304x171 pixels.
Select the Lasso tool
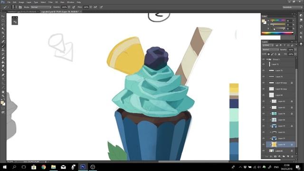click(3, 25)
